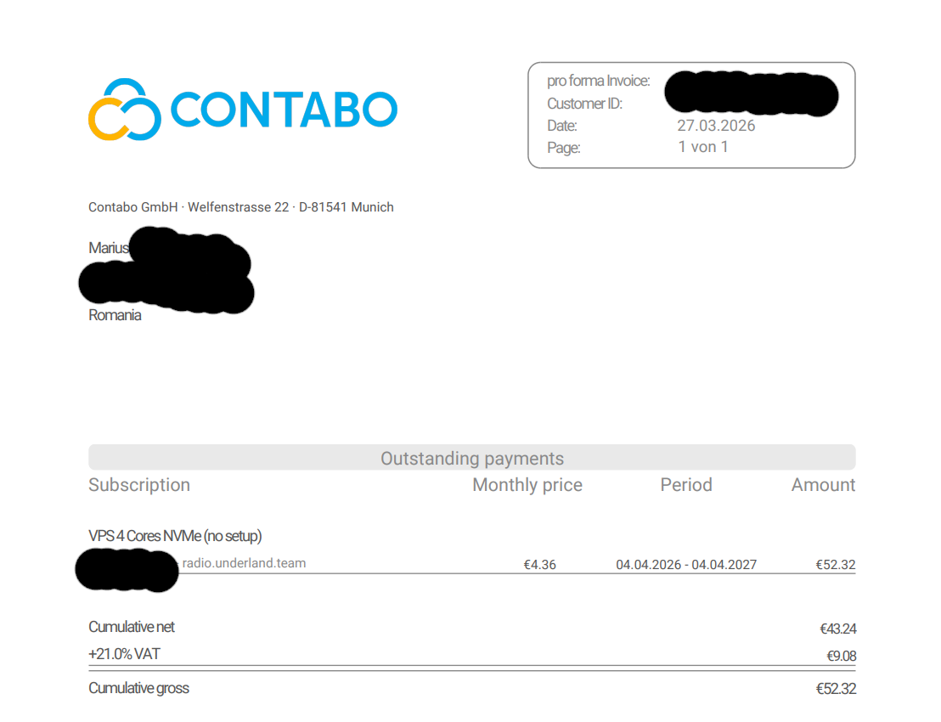The image size is (941, 722).
Task: Click the CONTABO wordmark text
Action: (284, 110)
